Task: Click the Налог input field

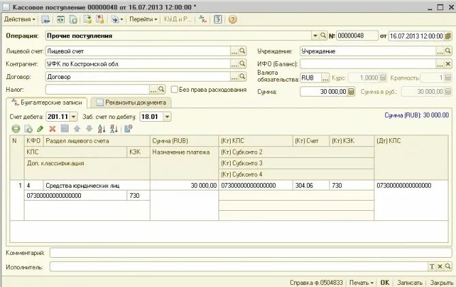Action: [x=97, y=90]
